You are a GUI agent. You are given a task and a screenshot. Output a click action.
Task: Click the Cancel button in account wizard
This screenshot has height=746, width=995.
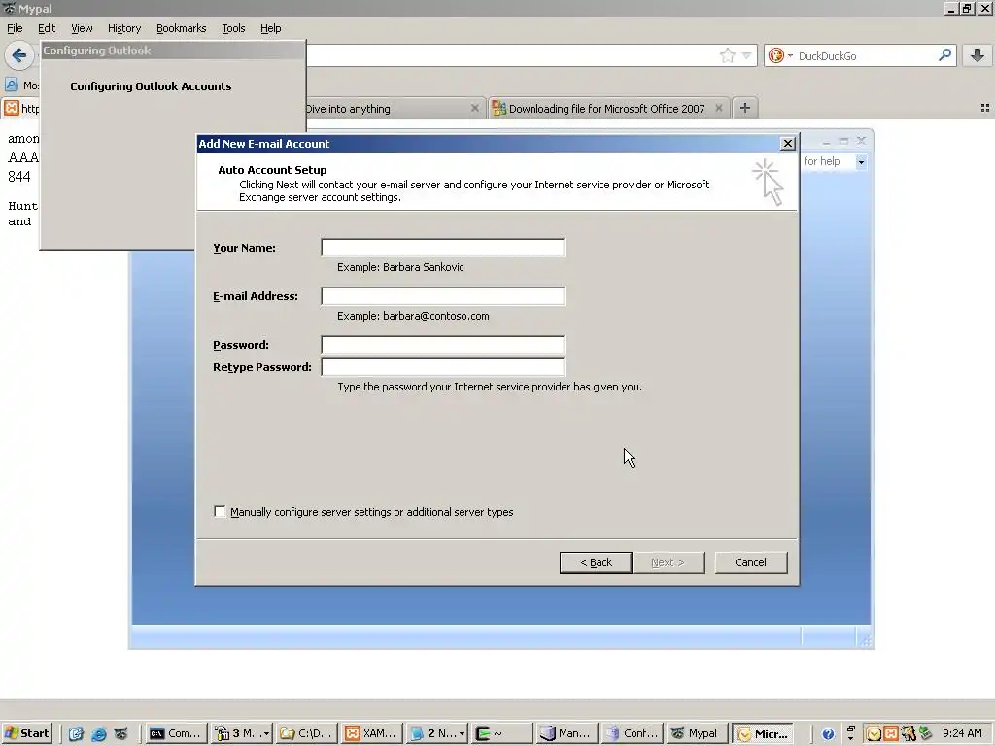pyautogui.click(x=751, y=562)
